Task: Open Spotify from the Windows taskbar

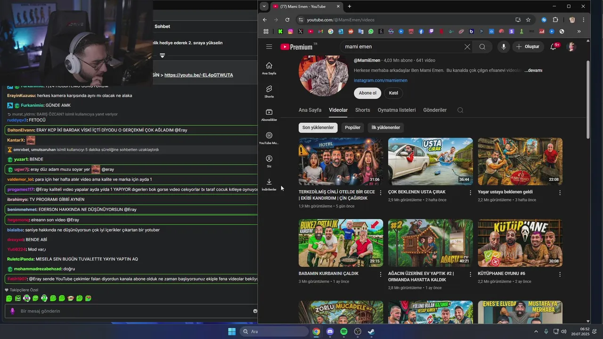Action: [x=344, y=331]
